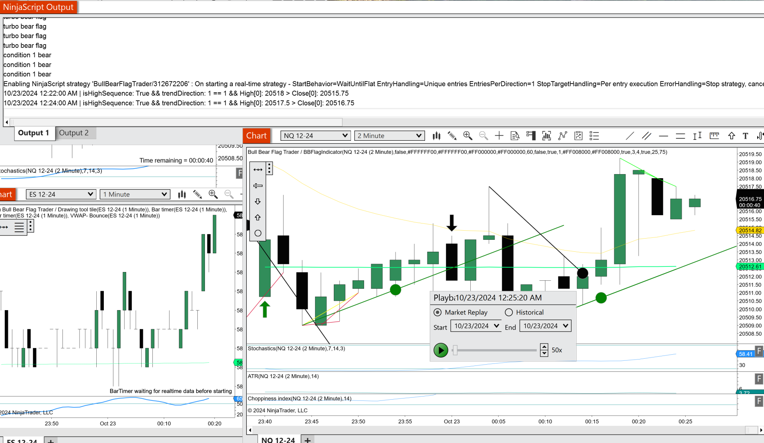
Task: Open the Strategies icon on NQ chart toolbar
Action: tap(578, 136)
